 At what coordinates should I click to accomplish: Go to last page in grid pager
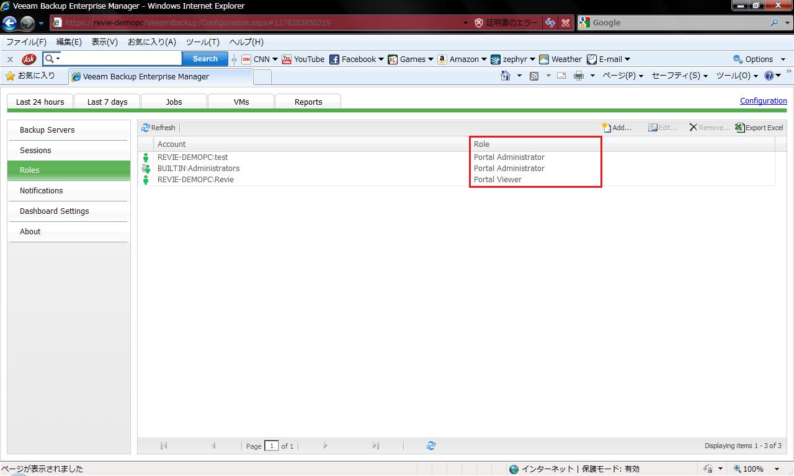pyautogui.click(x=375, y=446)
